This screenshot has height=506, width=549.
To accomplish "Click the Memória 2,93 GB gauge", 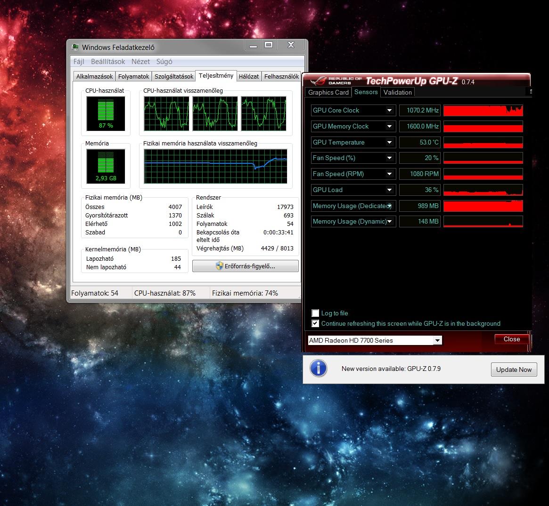I will pyautogui.click(x=106, y=166).
